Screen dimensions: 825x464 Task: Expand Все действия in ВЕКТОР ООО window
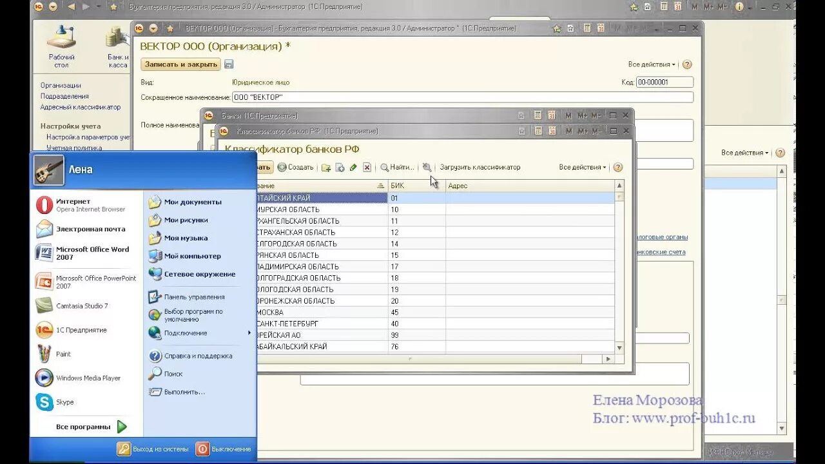[652, 64]
